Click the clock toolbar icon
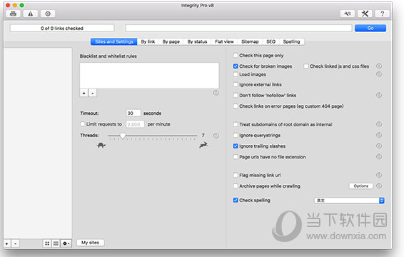 48,14
